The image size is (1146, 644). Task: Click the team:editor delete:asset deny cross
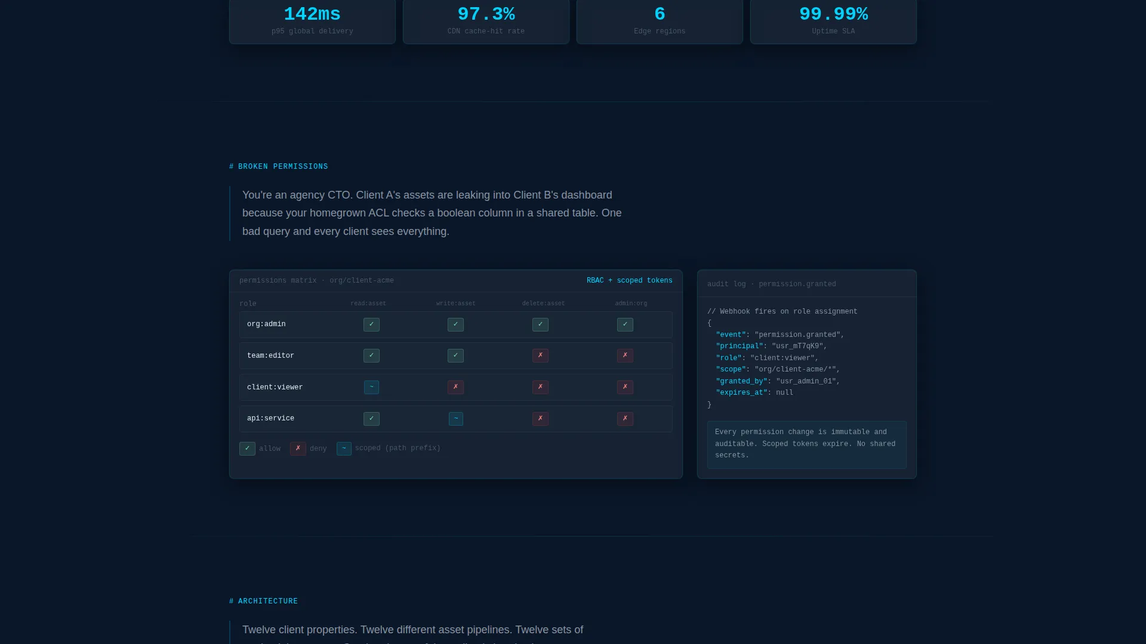click(540, 355)
